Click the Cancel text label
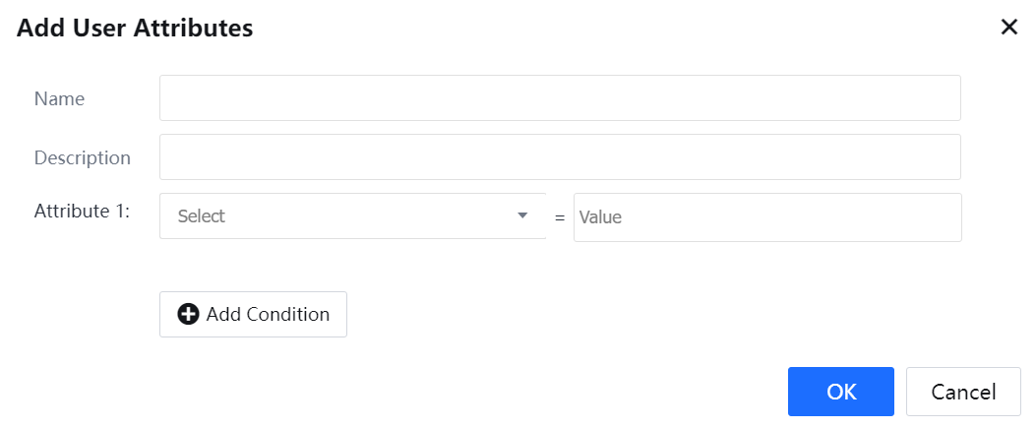Screen dimensions: 1036x428 [963, 392]
